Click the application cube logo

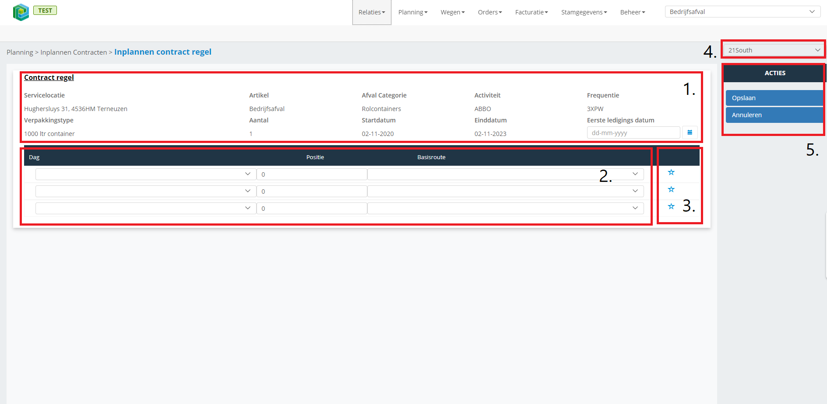(x=21, y=12)
